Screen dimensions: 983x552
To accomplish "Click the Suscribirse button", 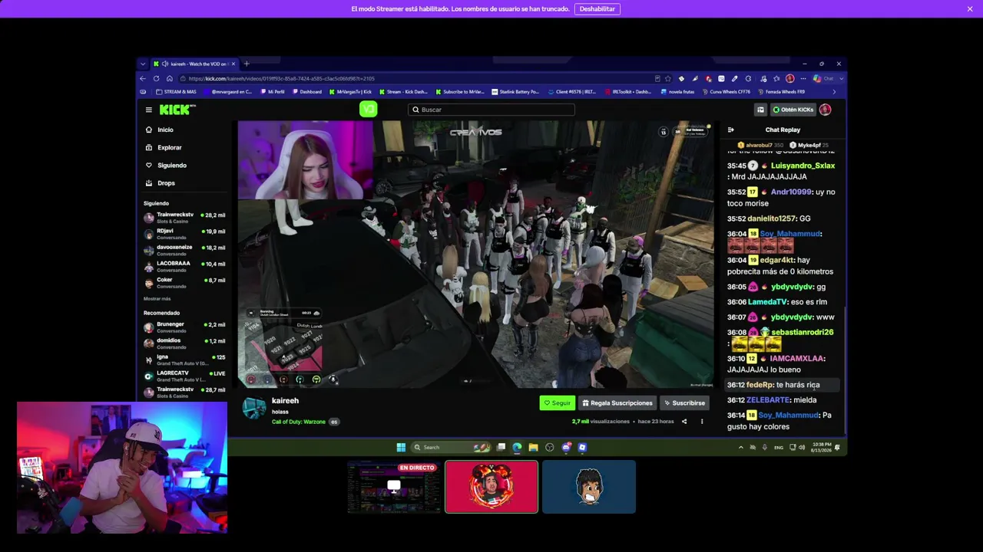I will [683, 402].
